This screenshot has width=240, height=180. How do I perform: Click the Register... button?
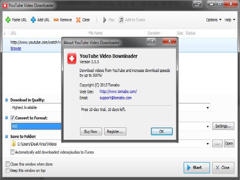click(115, 131)
